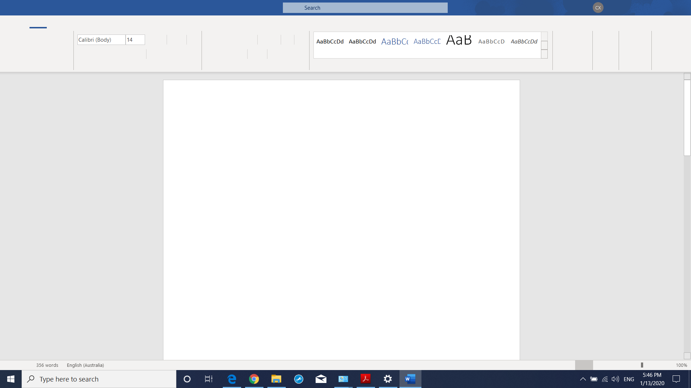Click the battery icon in system tray
The width and height of the screenshot is (691, 388).
(594, 379)
